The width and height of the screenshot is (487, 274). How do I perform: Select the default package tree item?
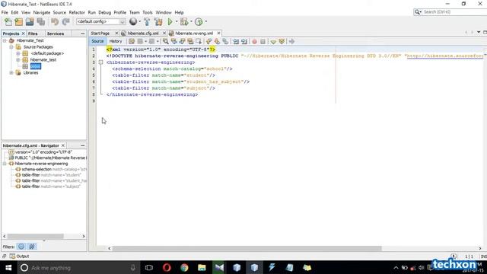coord(47,53)
